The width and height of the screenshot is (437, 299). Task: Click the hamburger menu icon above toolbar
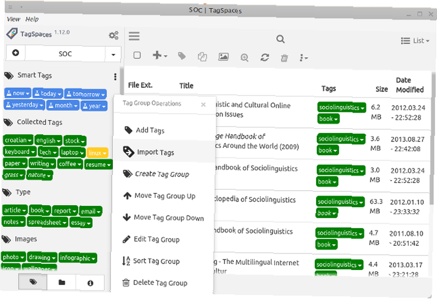134,36
